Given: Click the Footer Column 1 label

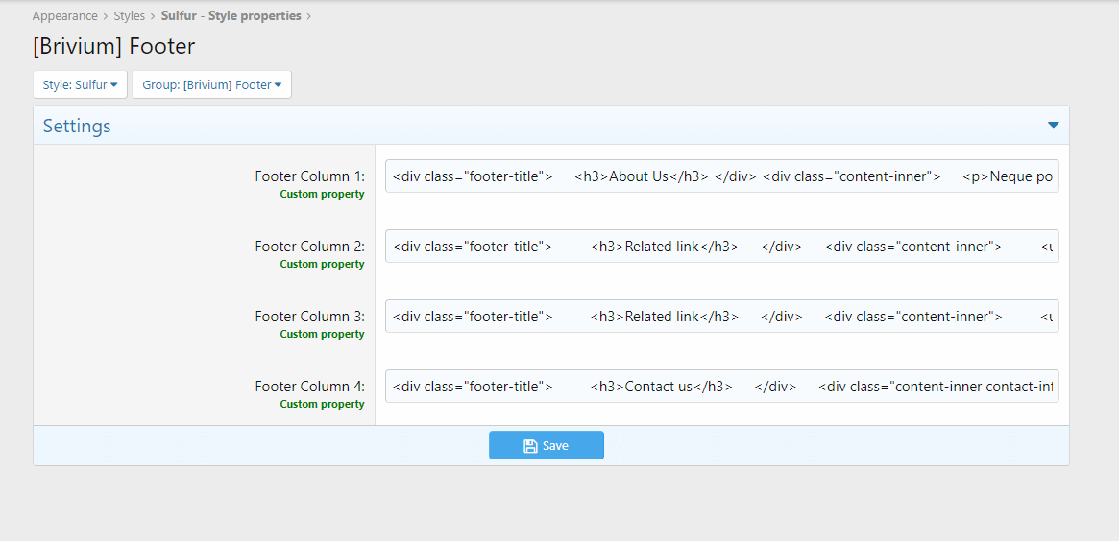Looking at the screenshot, I should 309,176.
